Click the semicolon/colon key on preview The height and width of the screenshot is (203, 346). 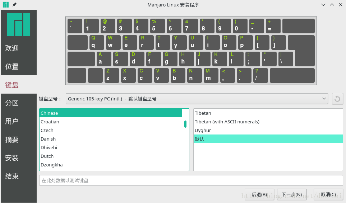tap(253, 59)
